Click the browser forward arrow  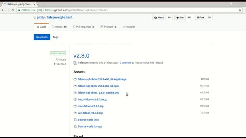[8, 10]
